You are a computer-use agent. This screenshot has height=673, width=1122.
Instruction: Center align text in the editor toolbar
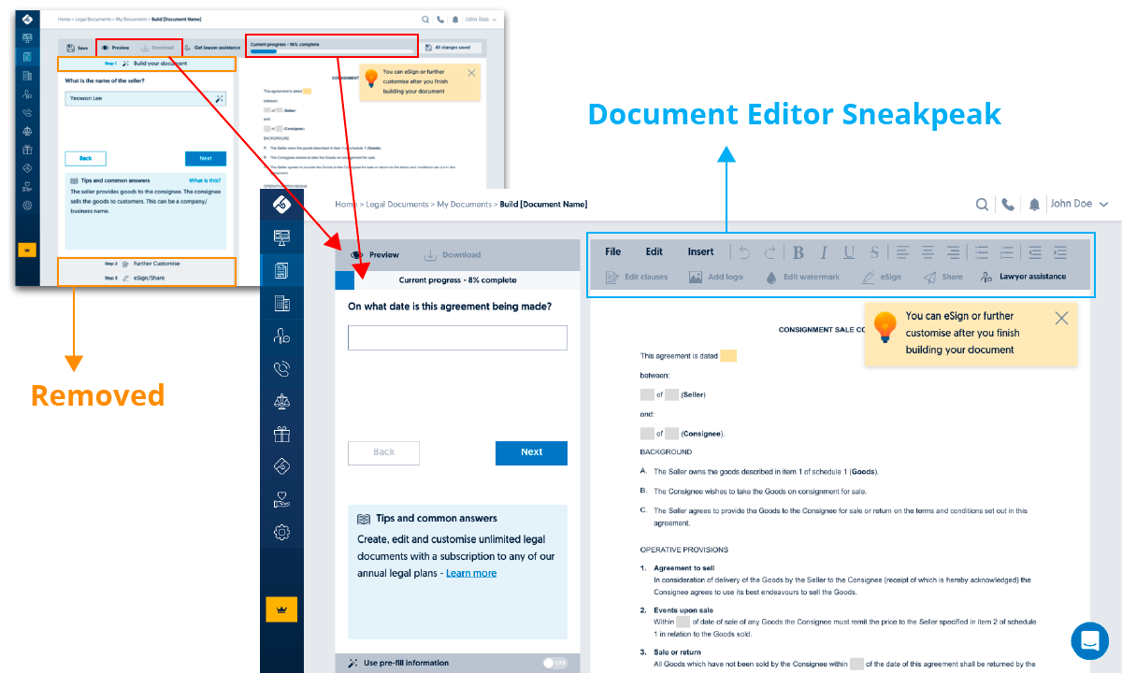click(928, 252)
